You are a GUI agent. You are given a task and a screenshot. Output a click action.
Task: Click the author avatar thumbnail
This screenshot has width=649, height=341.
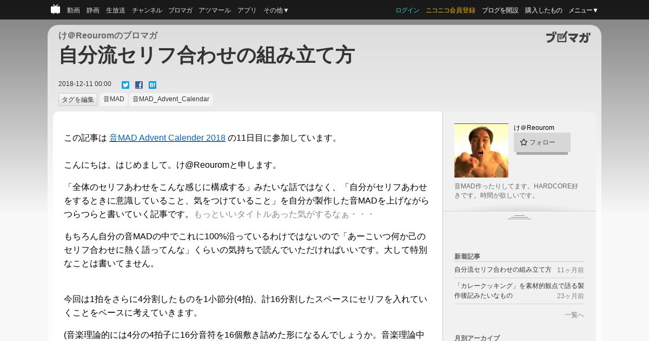tap(481, 150)
